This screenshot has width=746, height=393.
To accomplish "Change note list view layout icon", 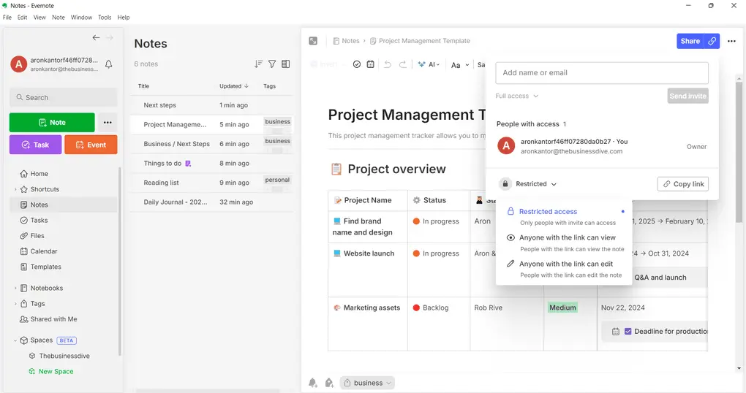I will [286, 64].
